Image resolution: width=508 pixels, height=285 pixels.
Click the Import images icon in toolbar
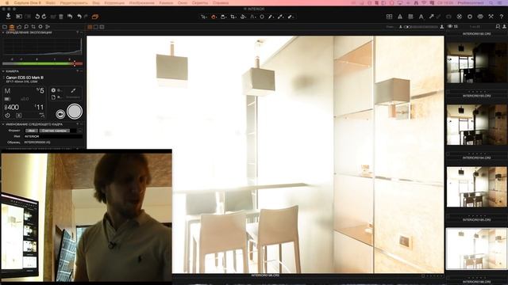click(x=9, y=17)
